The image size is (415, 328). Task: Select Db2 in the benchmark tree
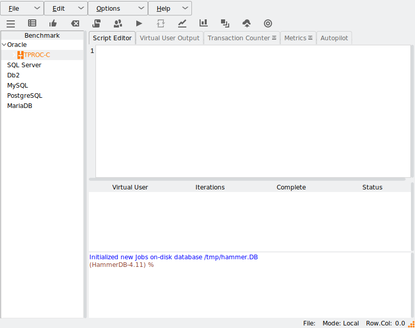(x=13, y=75)
